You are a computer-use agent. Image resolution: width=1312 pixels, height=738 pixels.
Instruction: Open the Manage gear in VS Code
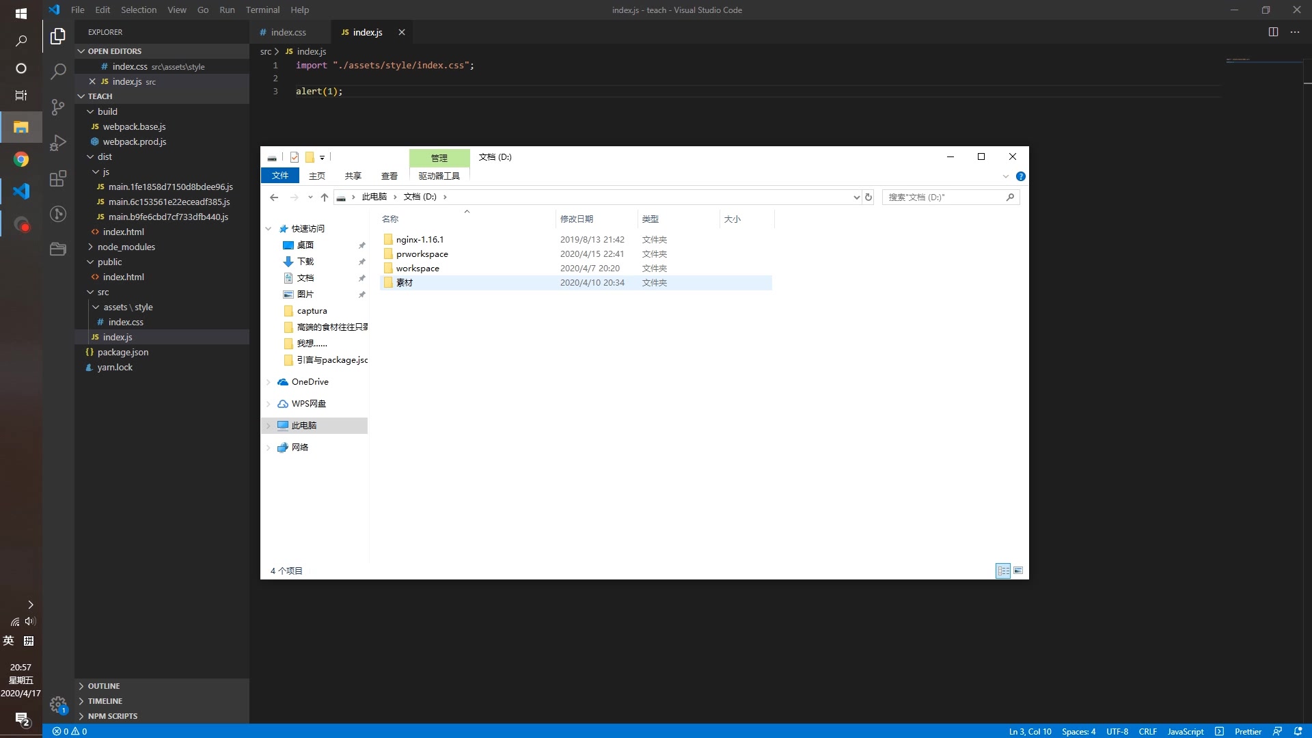(58, 704)
